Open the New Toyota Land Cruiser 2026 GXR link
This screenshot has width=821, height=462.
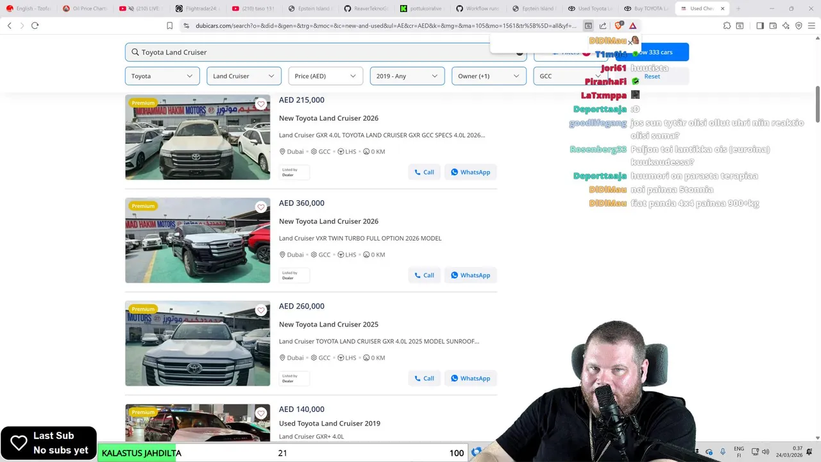click(x=328, y=118)
